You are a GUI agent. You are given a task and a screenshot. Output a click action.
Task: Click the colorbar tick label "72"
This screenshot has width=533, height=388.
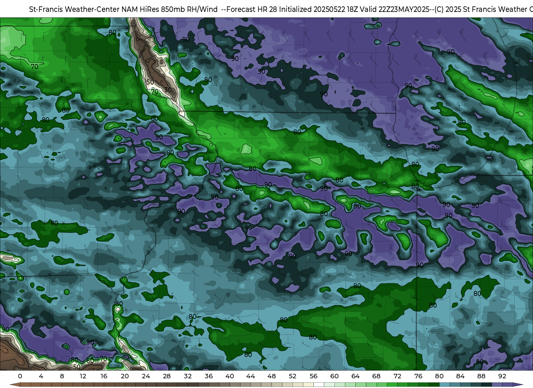(x=397, y=376)
